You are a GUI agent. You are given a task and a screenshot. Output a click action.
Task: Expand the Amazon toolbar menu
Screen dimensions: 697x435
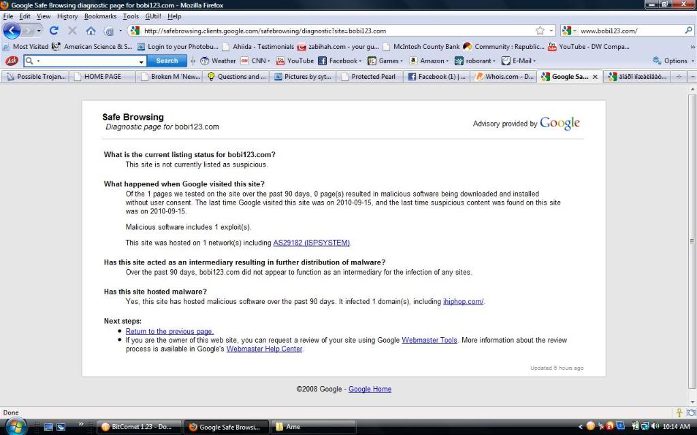coord(429,60)
